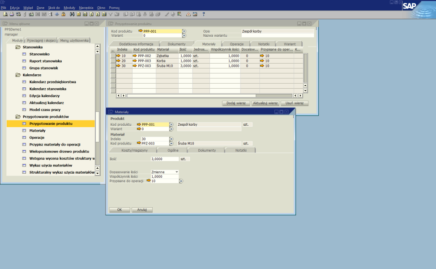
Task: Click the Launch Application arrows toolbar icon
Action: pyautogui.click(x=57, y=14)
